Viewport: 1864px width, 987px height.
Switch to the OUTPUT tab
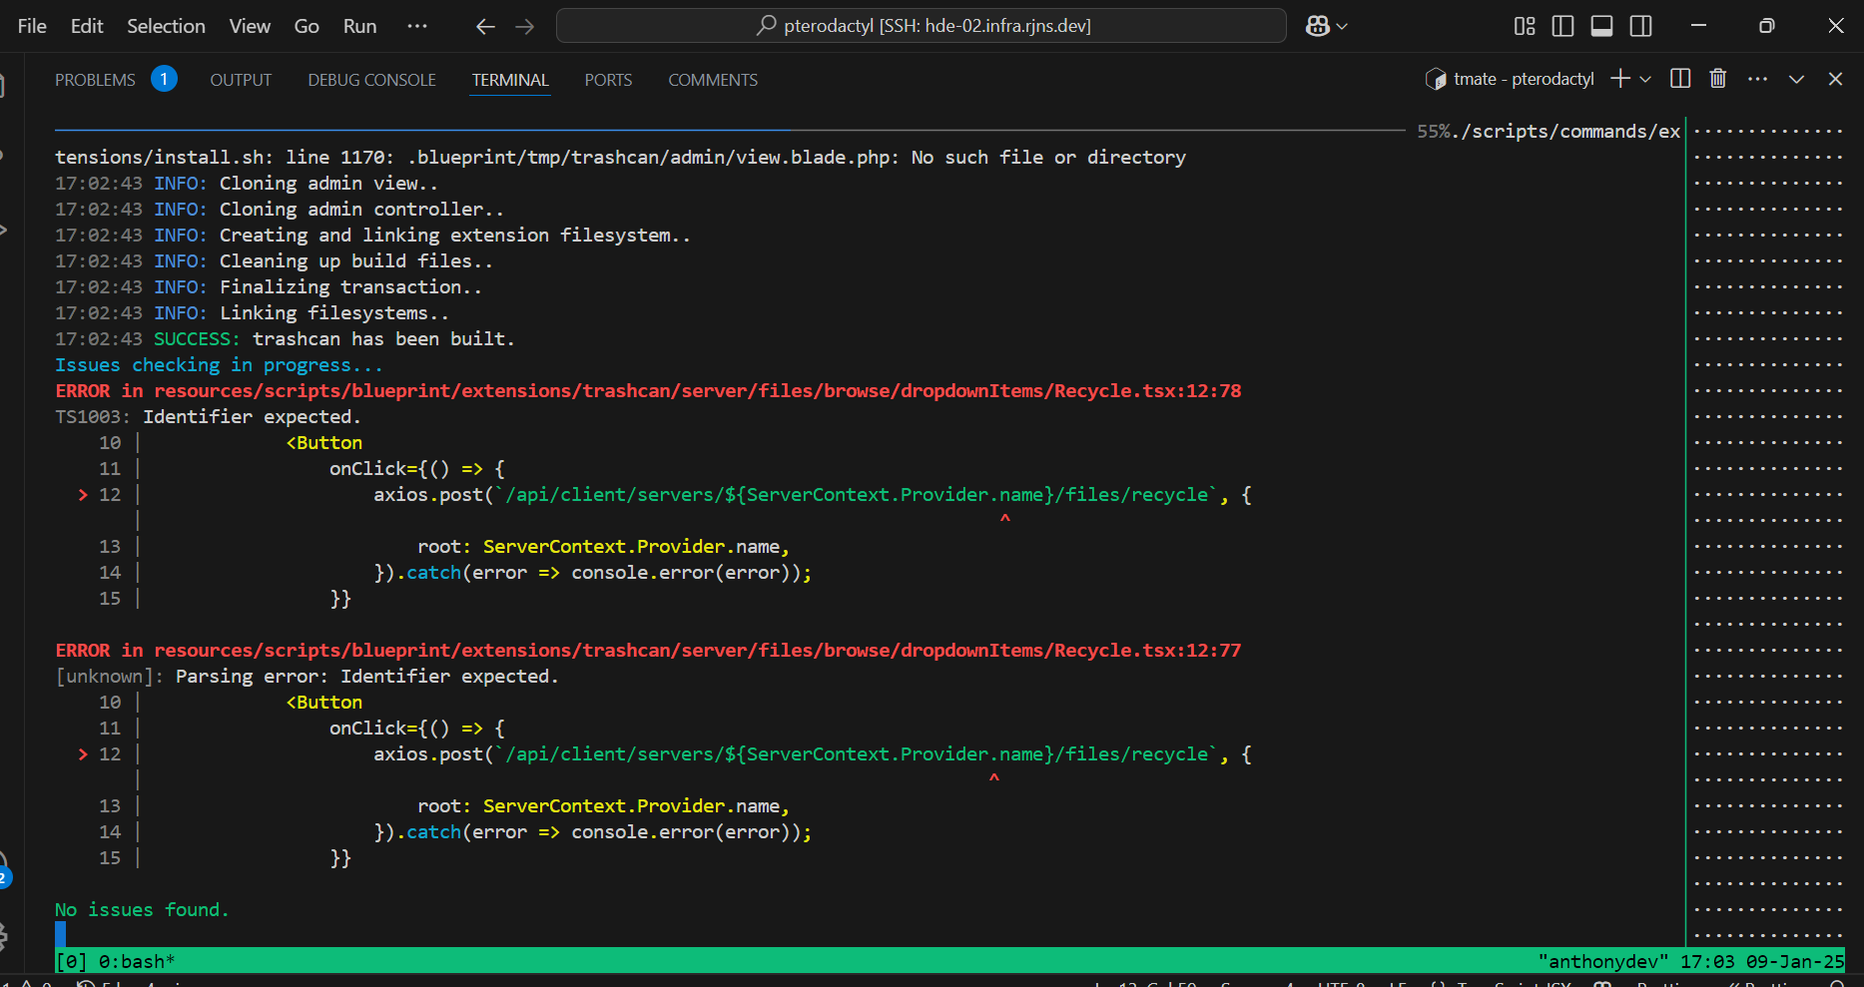pos(241,80)
